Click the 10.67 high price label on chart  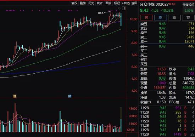101,13
